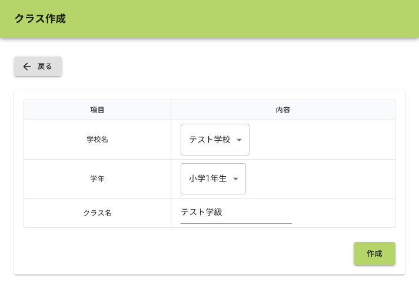The height and width of the screenshot is (281, 419).
Task: Select the 学年 row label
Action: [97, 179]
